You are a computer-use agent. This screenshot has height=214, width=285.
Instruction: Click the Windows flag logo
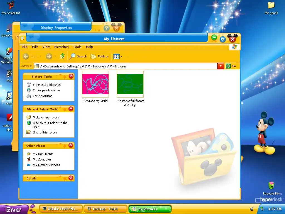(x=234, y=47)
